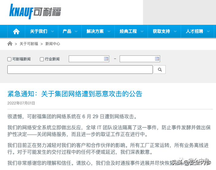The image size is (216, 170).
Task: Expand the 关于我们 dropdown arrow
Action: 52,32
